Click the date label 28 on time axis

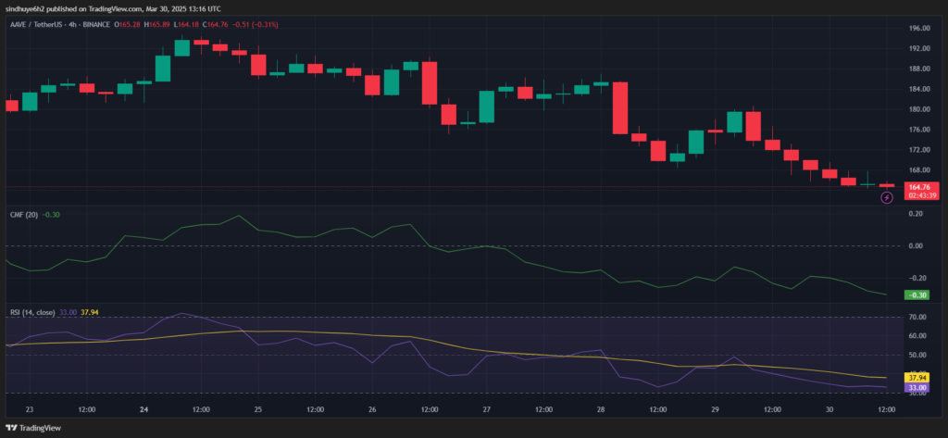tap(600, 408)
